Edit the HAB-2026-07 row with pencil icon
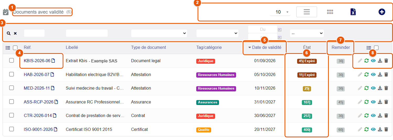The width and height of the screenshot is (393, 140). [x=360, y=74]
